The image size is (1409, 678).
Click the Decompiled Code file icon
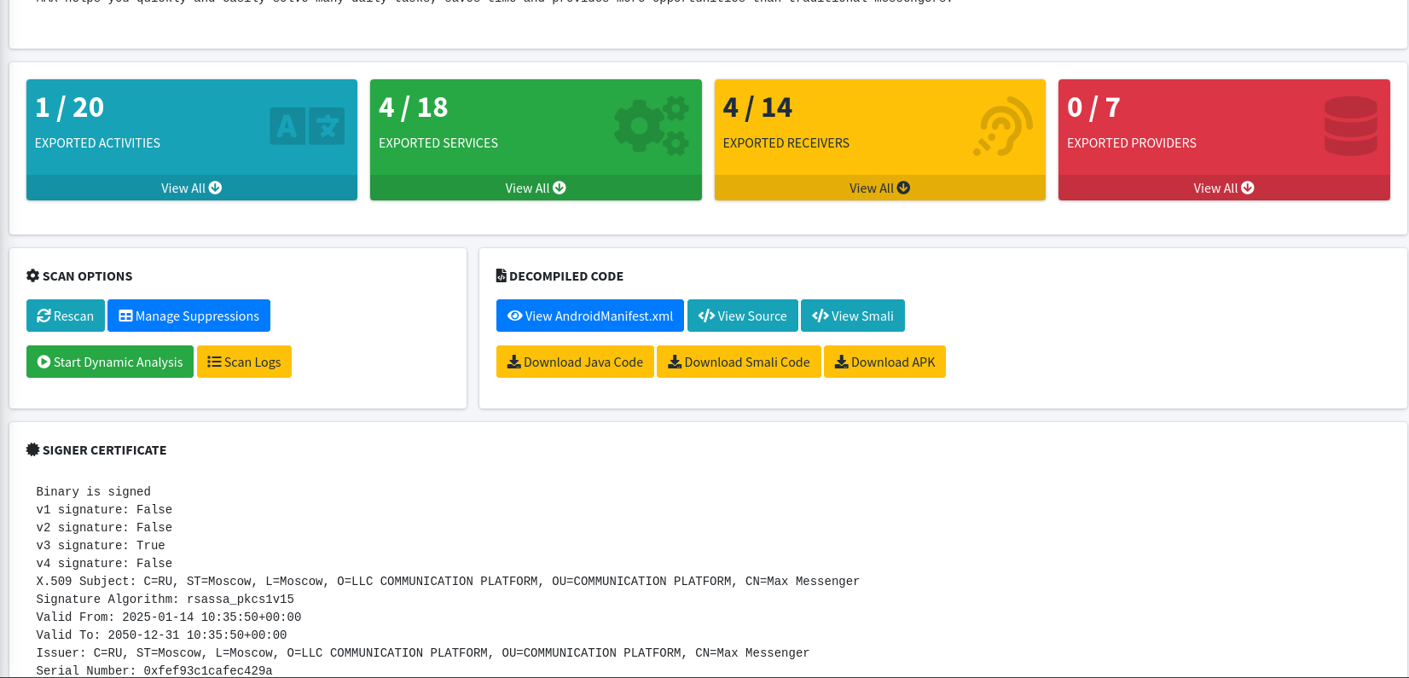click(x=502, y=275)
